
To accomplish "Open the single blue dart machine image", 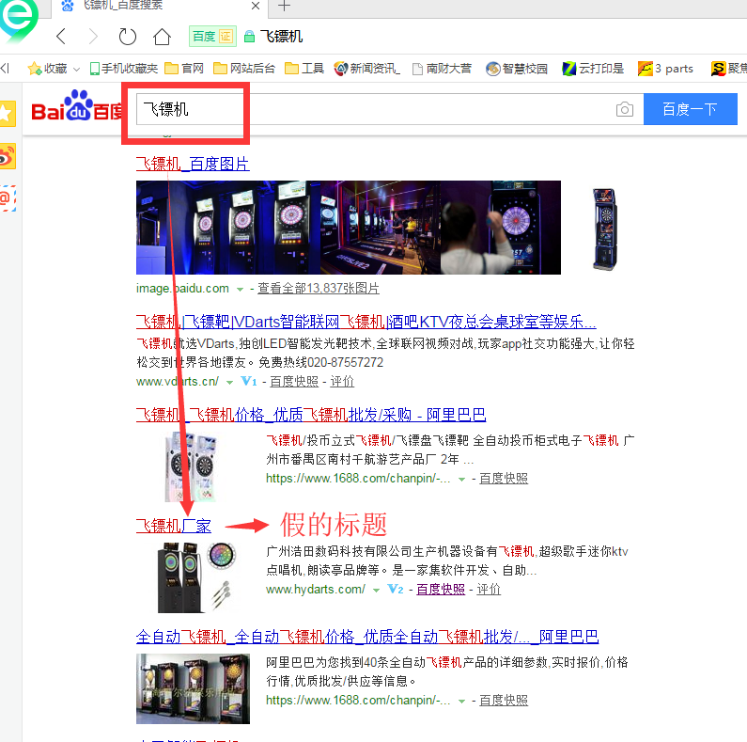I will tap(605, 229).
